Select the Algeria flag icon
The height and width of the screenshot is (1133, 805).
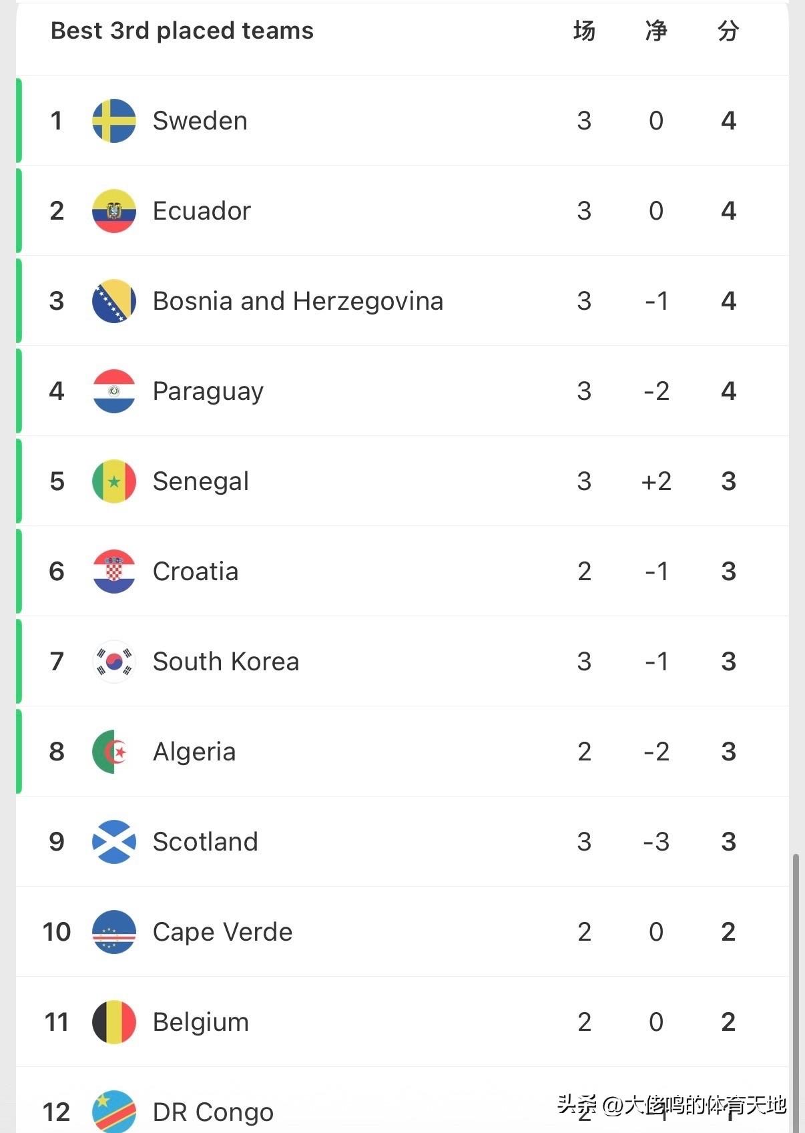pos(114,752)
